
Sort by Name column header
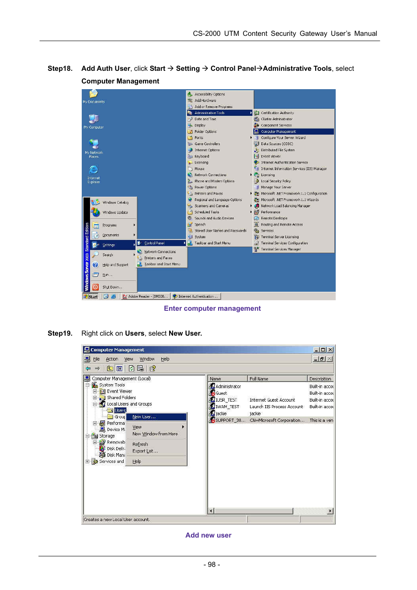[x=228, y=379]
